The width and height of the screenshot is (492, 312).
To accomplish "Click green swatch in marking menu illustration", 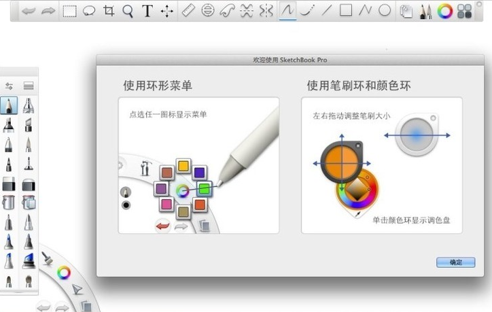I will pyautogui.click(x=205, y=188).
